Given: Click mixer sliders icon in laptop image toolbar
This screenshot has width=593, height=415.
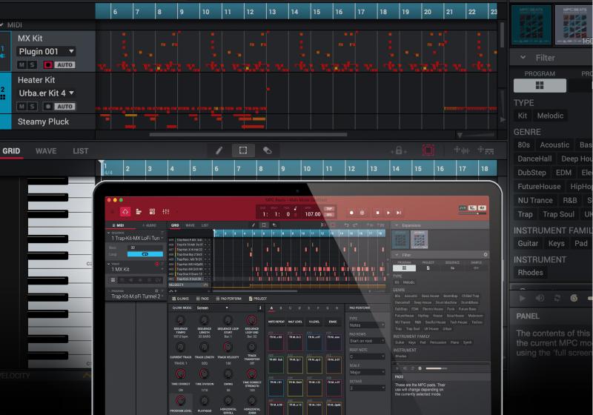Looking at the screenshot, I should (x=165, y=212).
